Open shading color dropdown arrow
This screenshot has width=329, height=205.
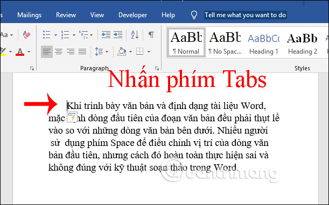pos(130,52)
